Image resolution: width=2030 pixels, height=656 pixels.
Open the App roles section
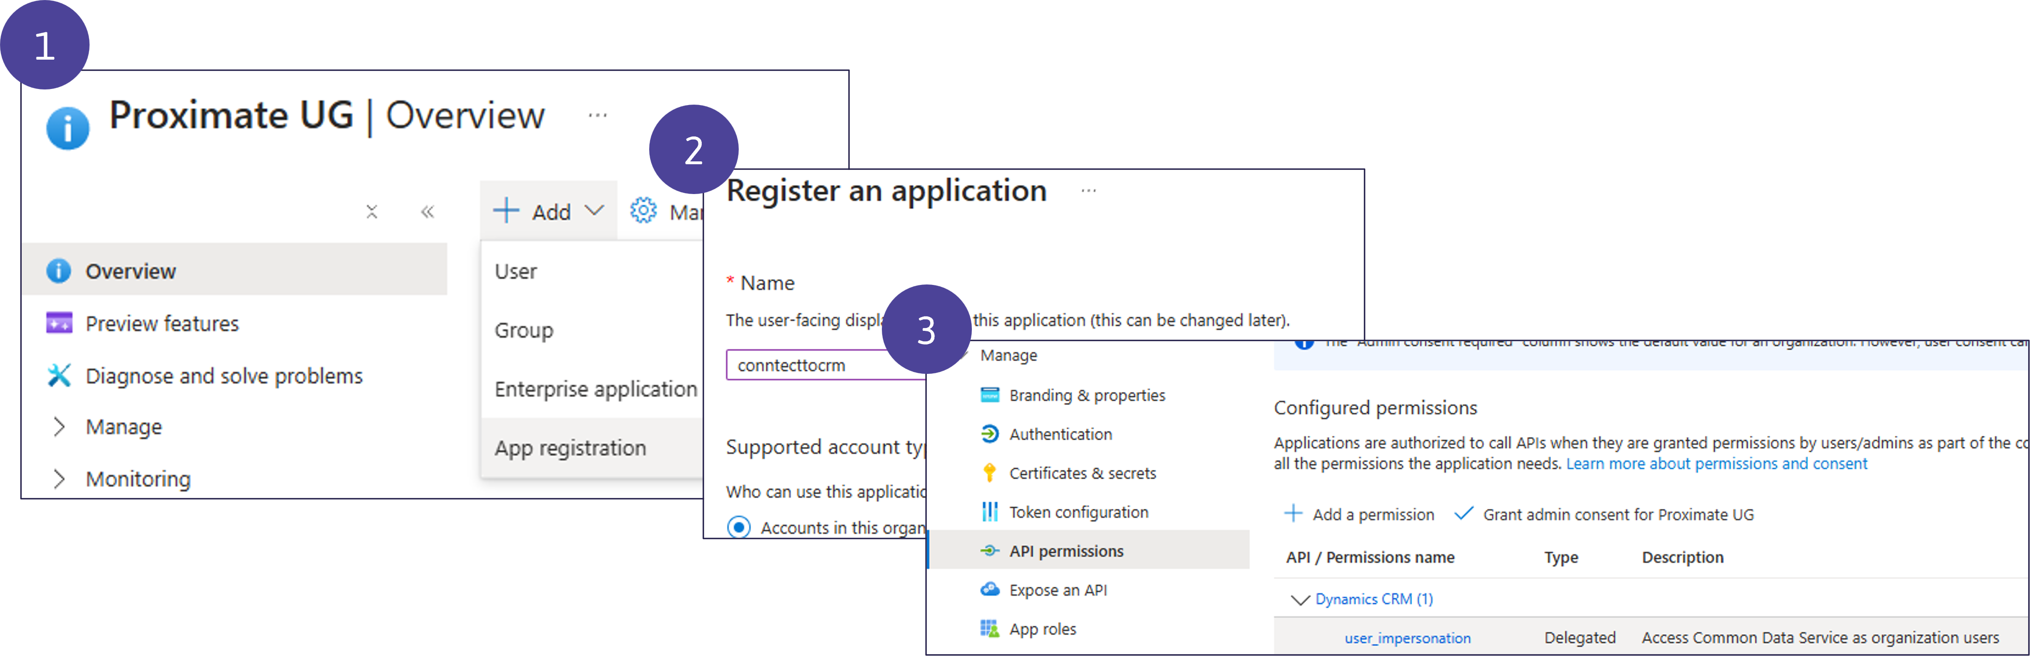1042,629
